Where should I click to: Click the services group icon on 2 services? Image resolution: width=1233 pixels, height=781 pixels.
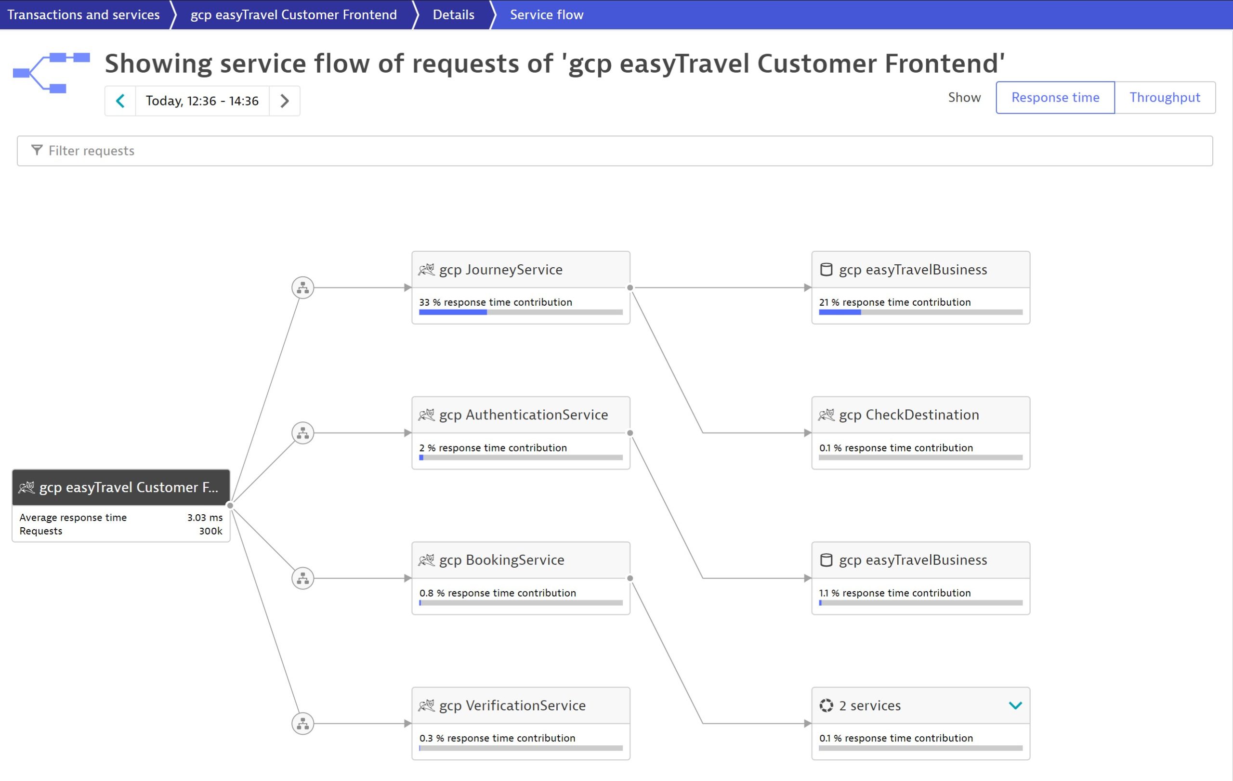coord(826,705)
